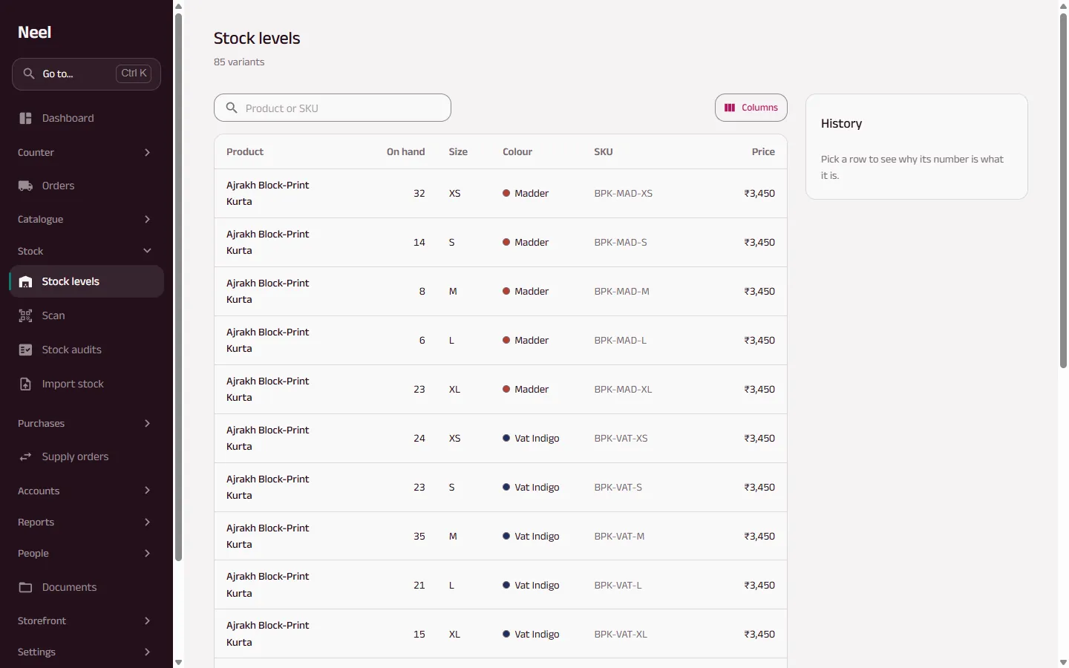This screenshot has width=1069, height=668.
Task: Expand the Purchases section
Action: click(x=86, y=423)
